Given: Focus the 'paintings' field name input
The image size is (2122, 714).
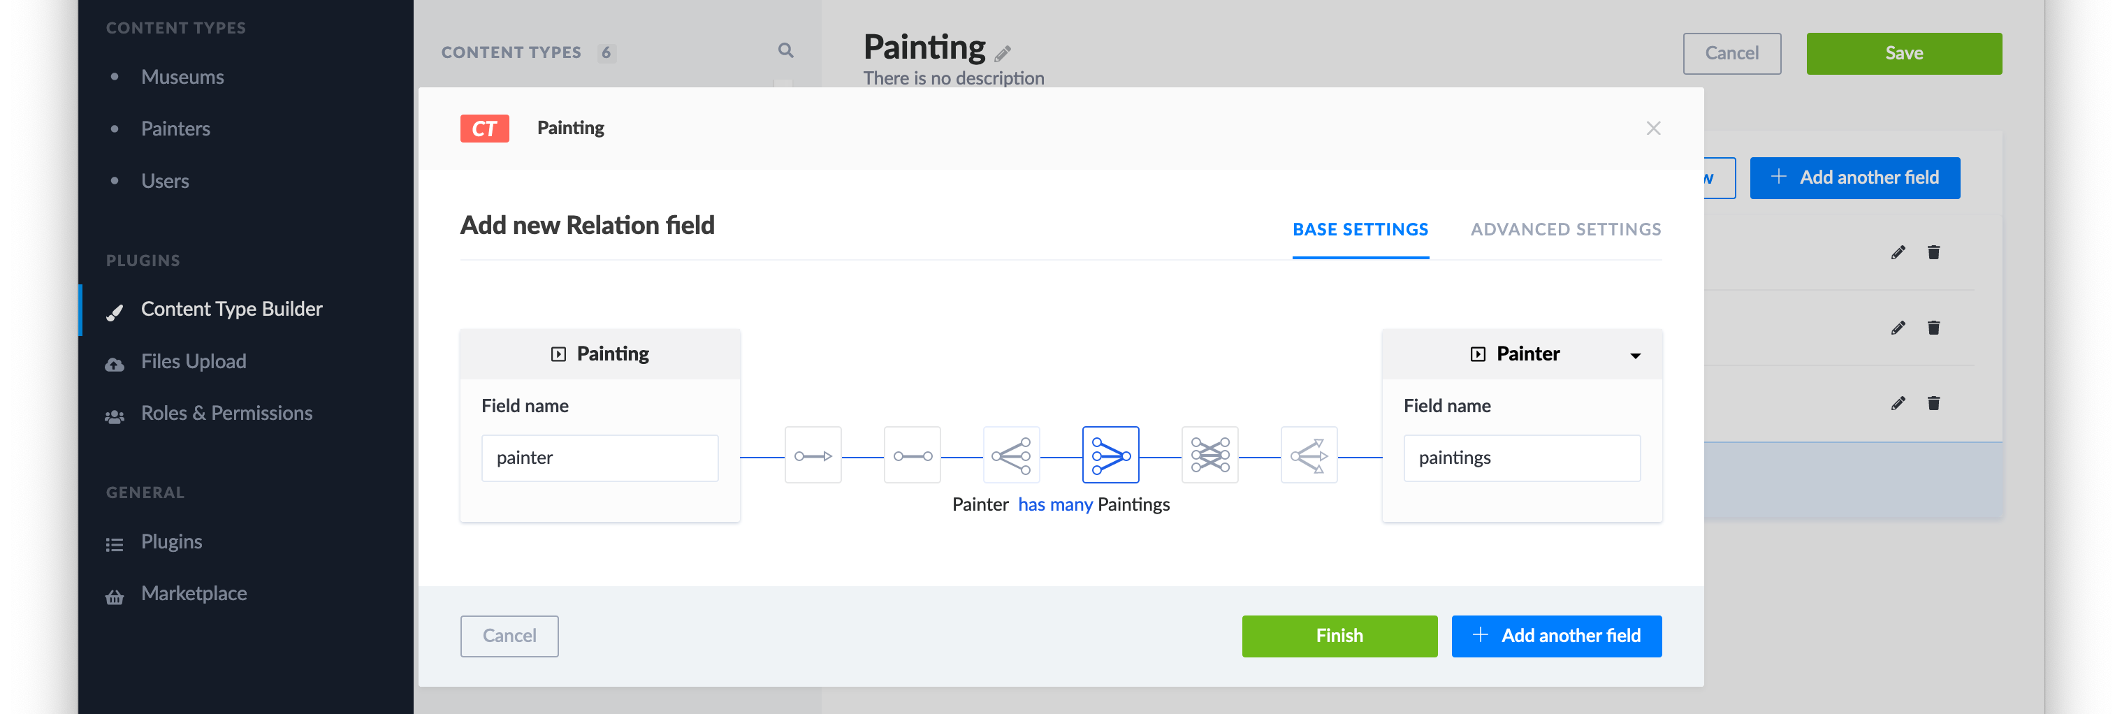Looking at the screenshot, I should [x=1522, y=458].
